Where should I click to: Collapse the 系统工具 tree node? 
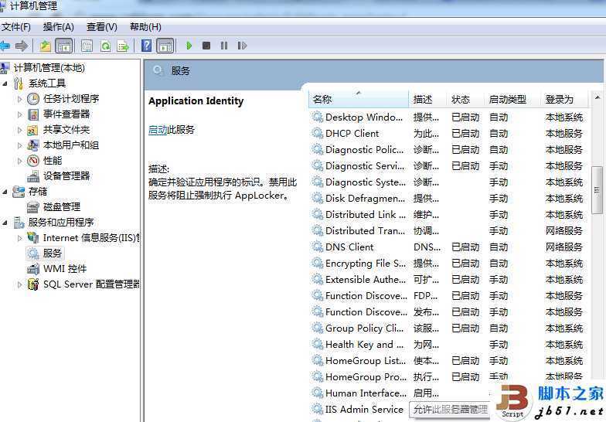coord(5,83)
